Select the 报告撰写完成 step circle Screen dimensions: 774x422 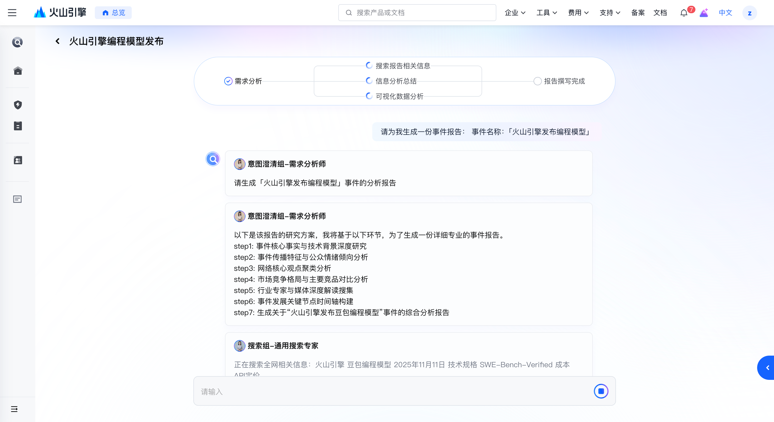[537, 81]
